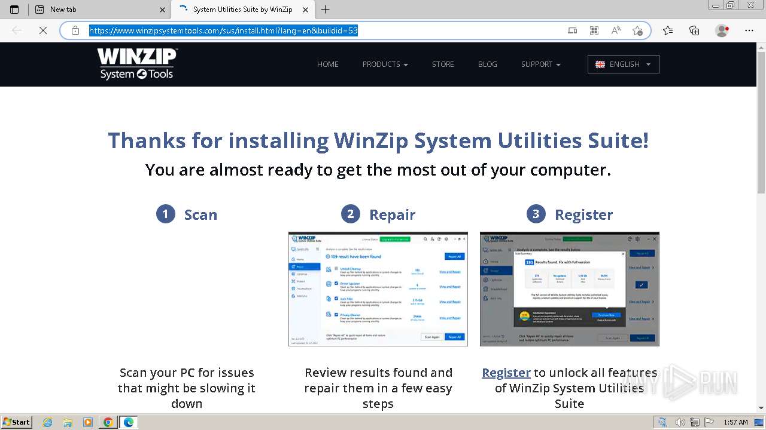The height and width of the screenshot is (430, 766).
Task: Open File Explorer from taskbar
Action: click(x=68, y=422)
